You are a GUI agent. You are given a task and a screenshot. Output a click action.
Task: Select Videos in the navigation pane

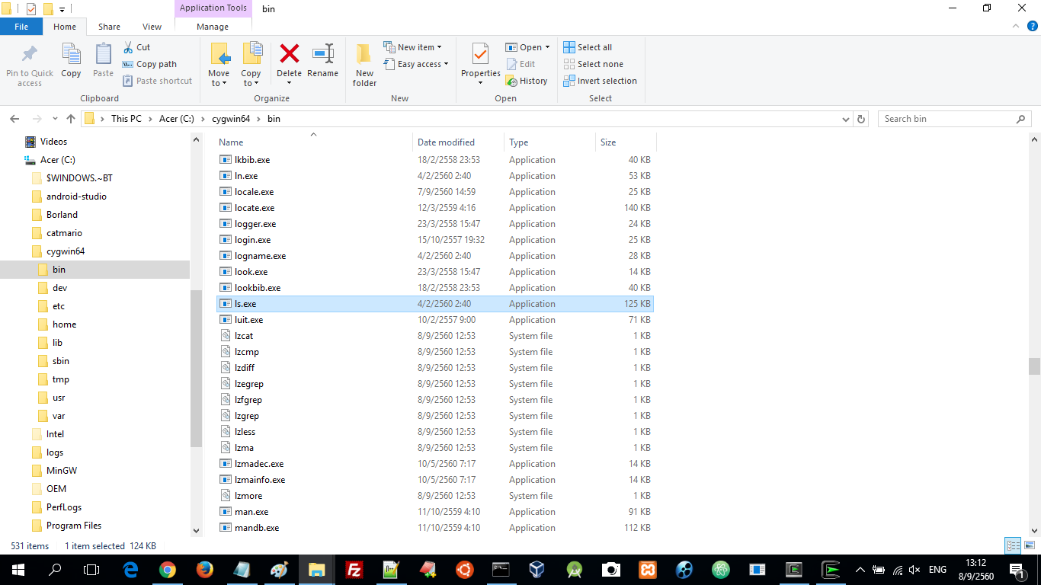[x=53, y=142]
